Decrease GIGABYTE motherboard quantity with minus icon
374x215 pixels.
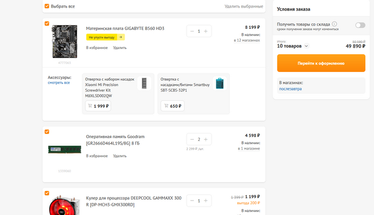coord(192,31)
